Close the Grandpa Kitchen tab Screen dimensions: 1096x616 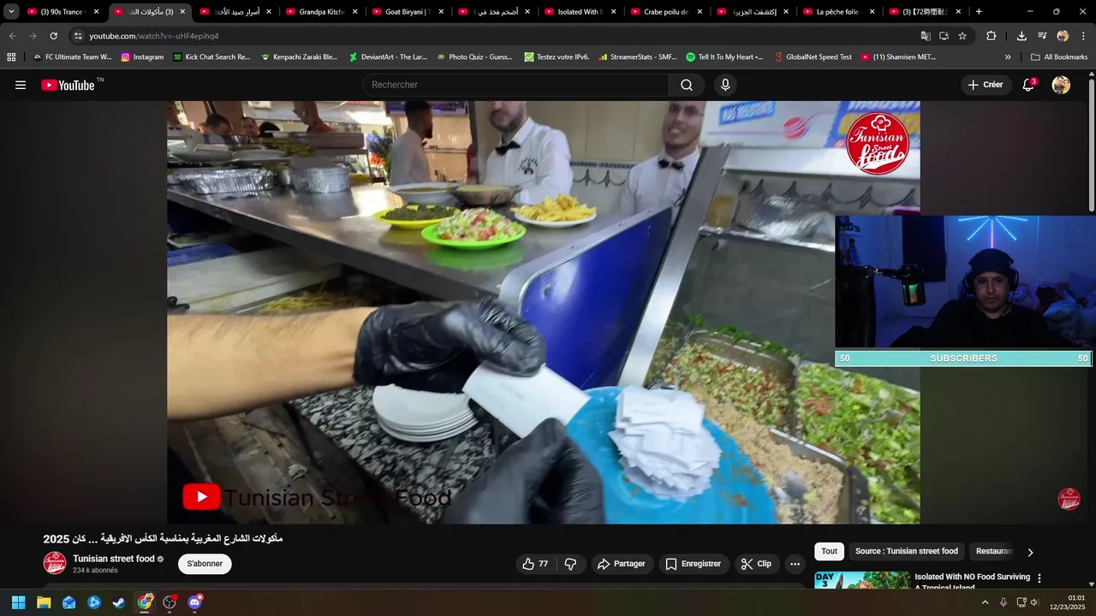(x=354, y=12)
